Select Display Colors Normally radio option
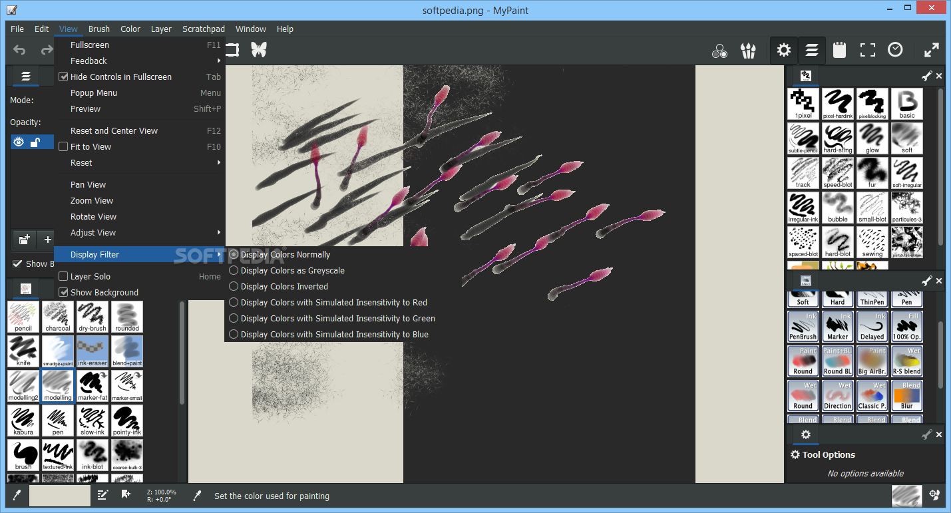Viewport: 951px width, 513px height. point(234,255)
